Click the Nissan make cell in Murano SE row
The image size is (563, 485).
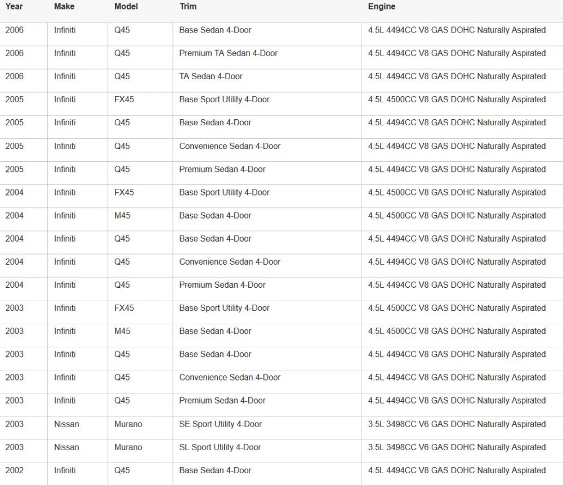(x=66, y=424)
